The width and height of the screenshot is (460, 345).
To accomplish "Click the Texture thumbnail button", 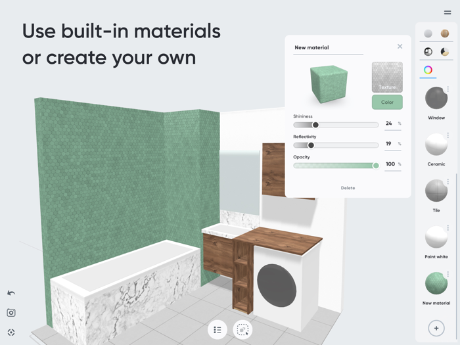I will 387,77.
